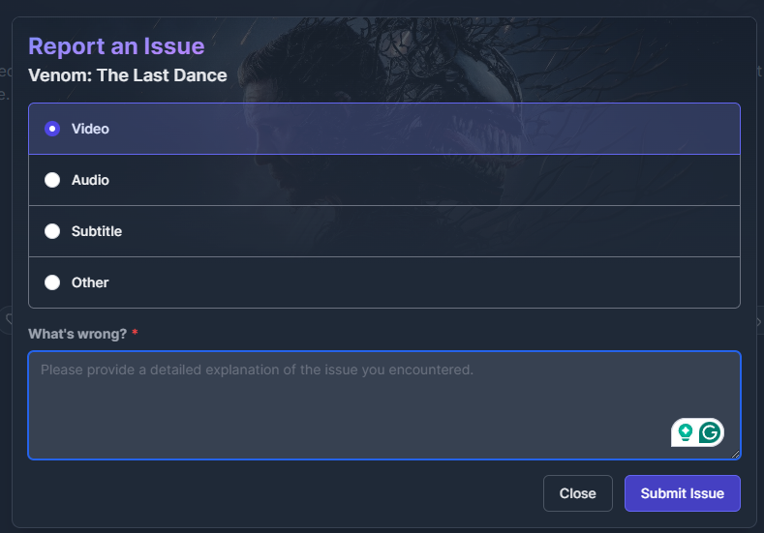Click the green Grammarly G icon
The image size is (764, 533).
(710, 432)
